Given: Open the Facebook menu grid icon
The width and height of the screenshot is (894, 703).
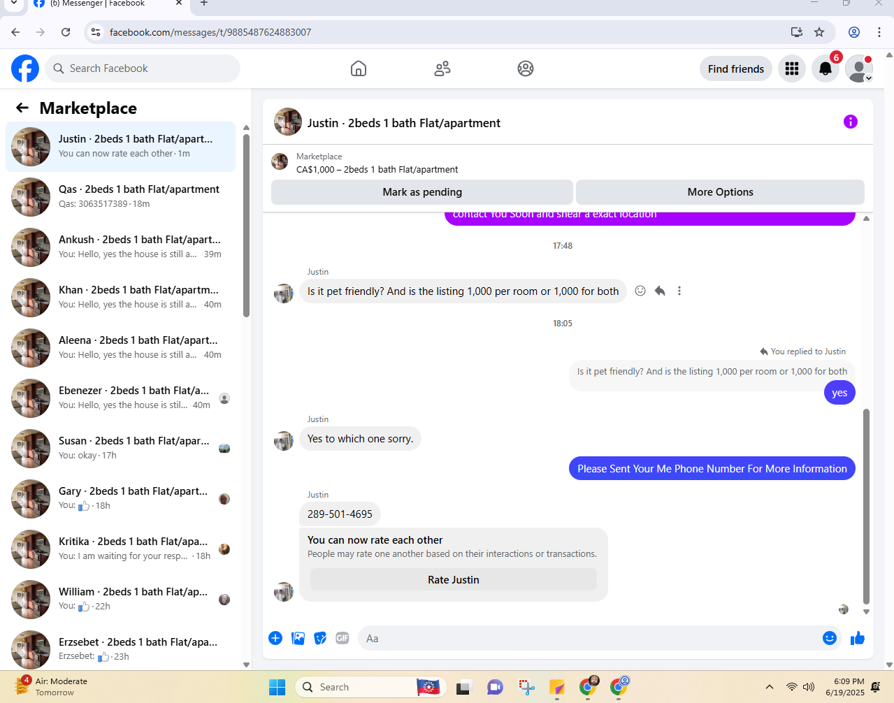Looking at the screenshot, I should pos(792,68).
